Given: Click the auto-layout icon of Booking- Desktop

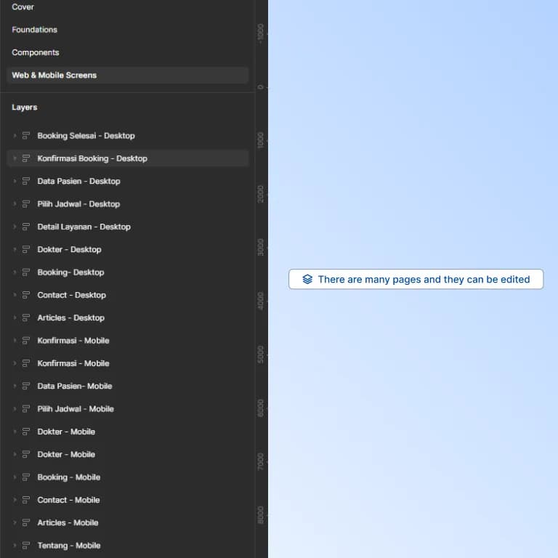Looking at the screenshot, I should (x=26, y=272).
